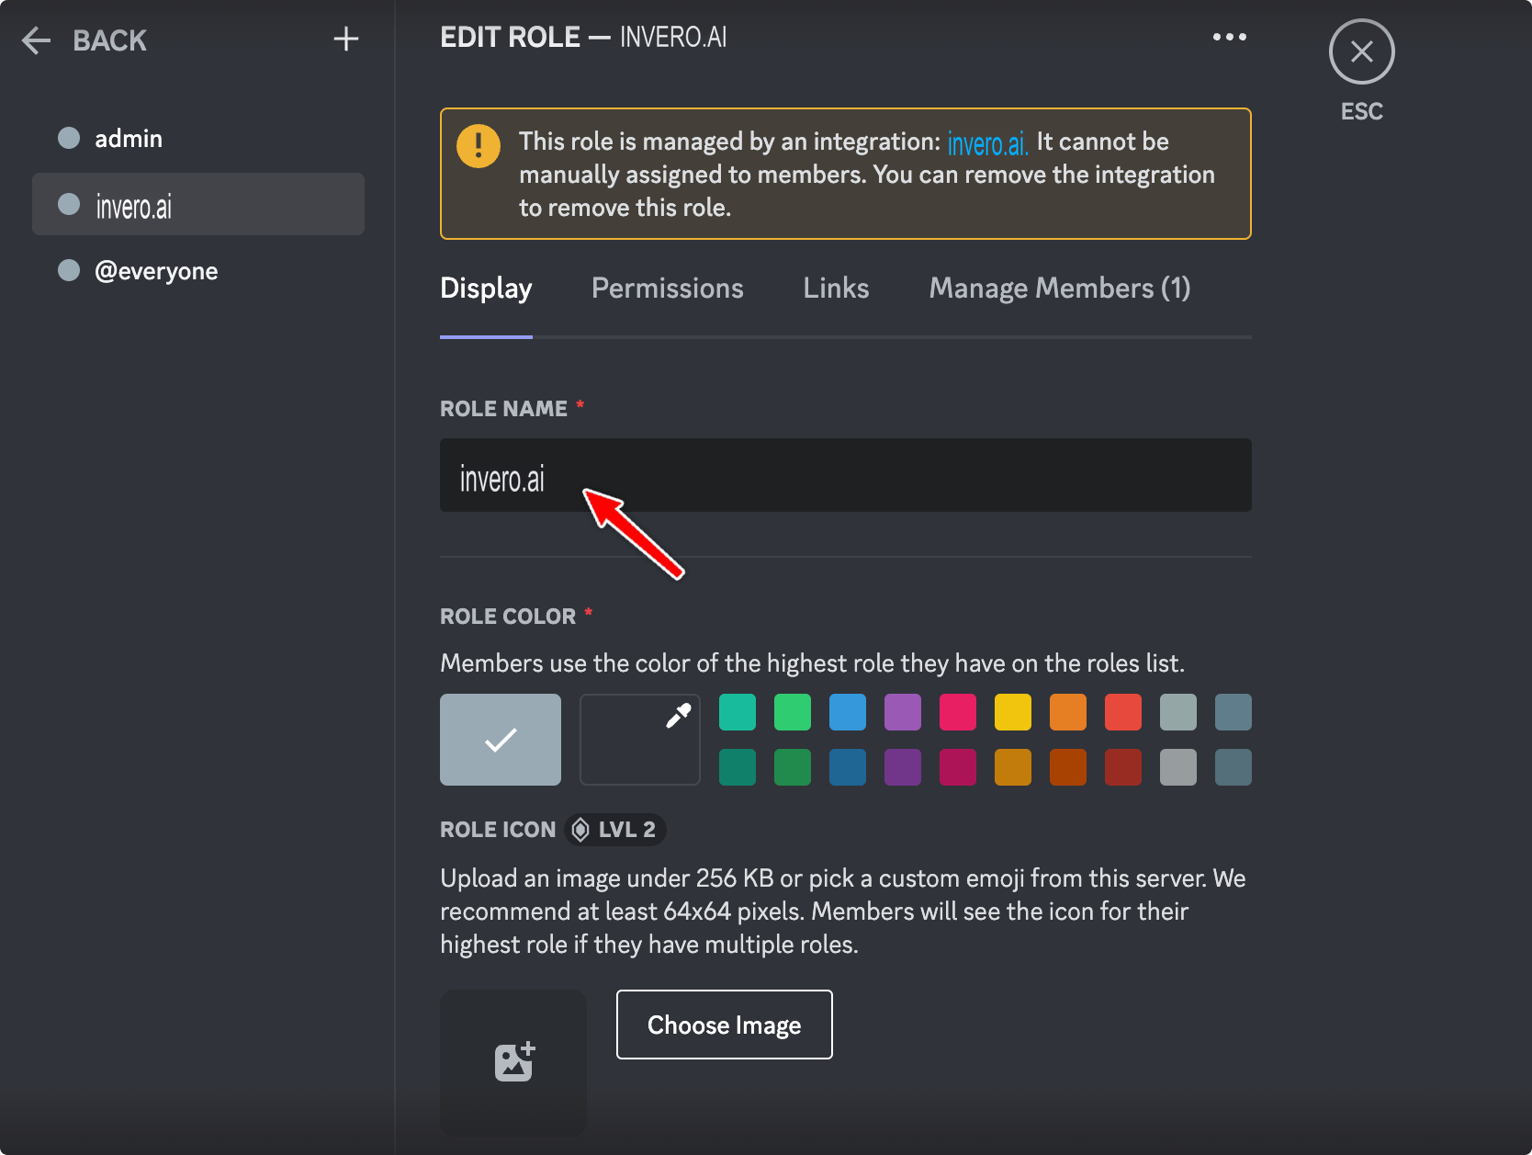Pick the dark red color swatch
1532x1155 pixels.
[1123, 767]
